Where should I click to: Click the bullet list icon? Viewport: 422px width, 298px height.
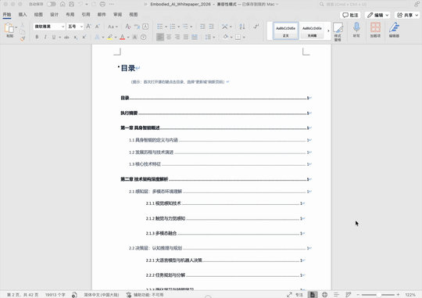coord(160,27)
